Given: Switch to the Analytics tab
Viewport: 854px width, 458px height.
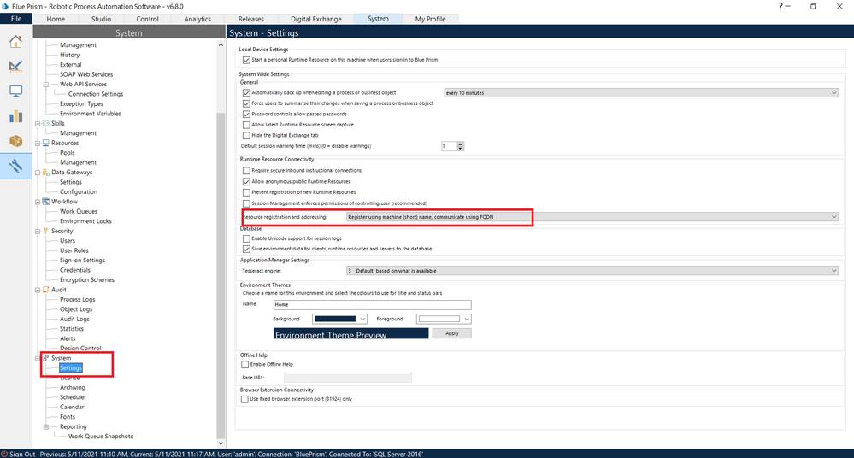Looking at the screenshot, I should pos(197,19).
